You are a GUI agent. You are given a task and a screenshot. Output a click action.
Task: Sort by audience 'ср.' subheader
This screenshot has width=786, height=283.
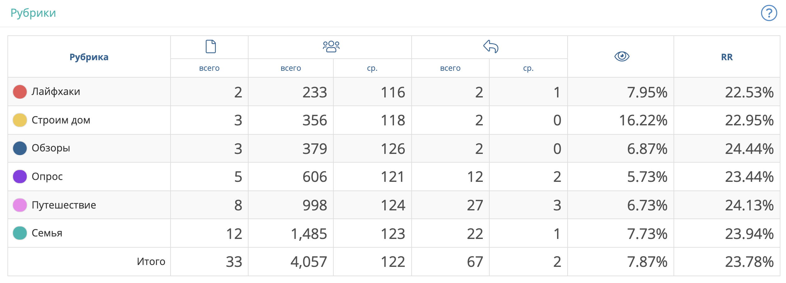(x=372, y=68)
